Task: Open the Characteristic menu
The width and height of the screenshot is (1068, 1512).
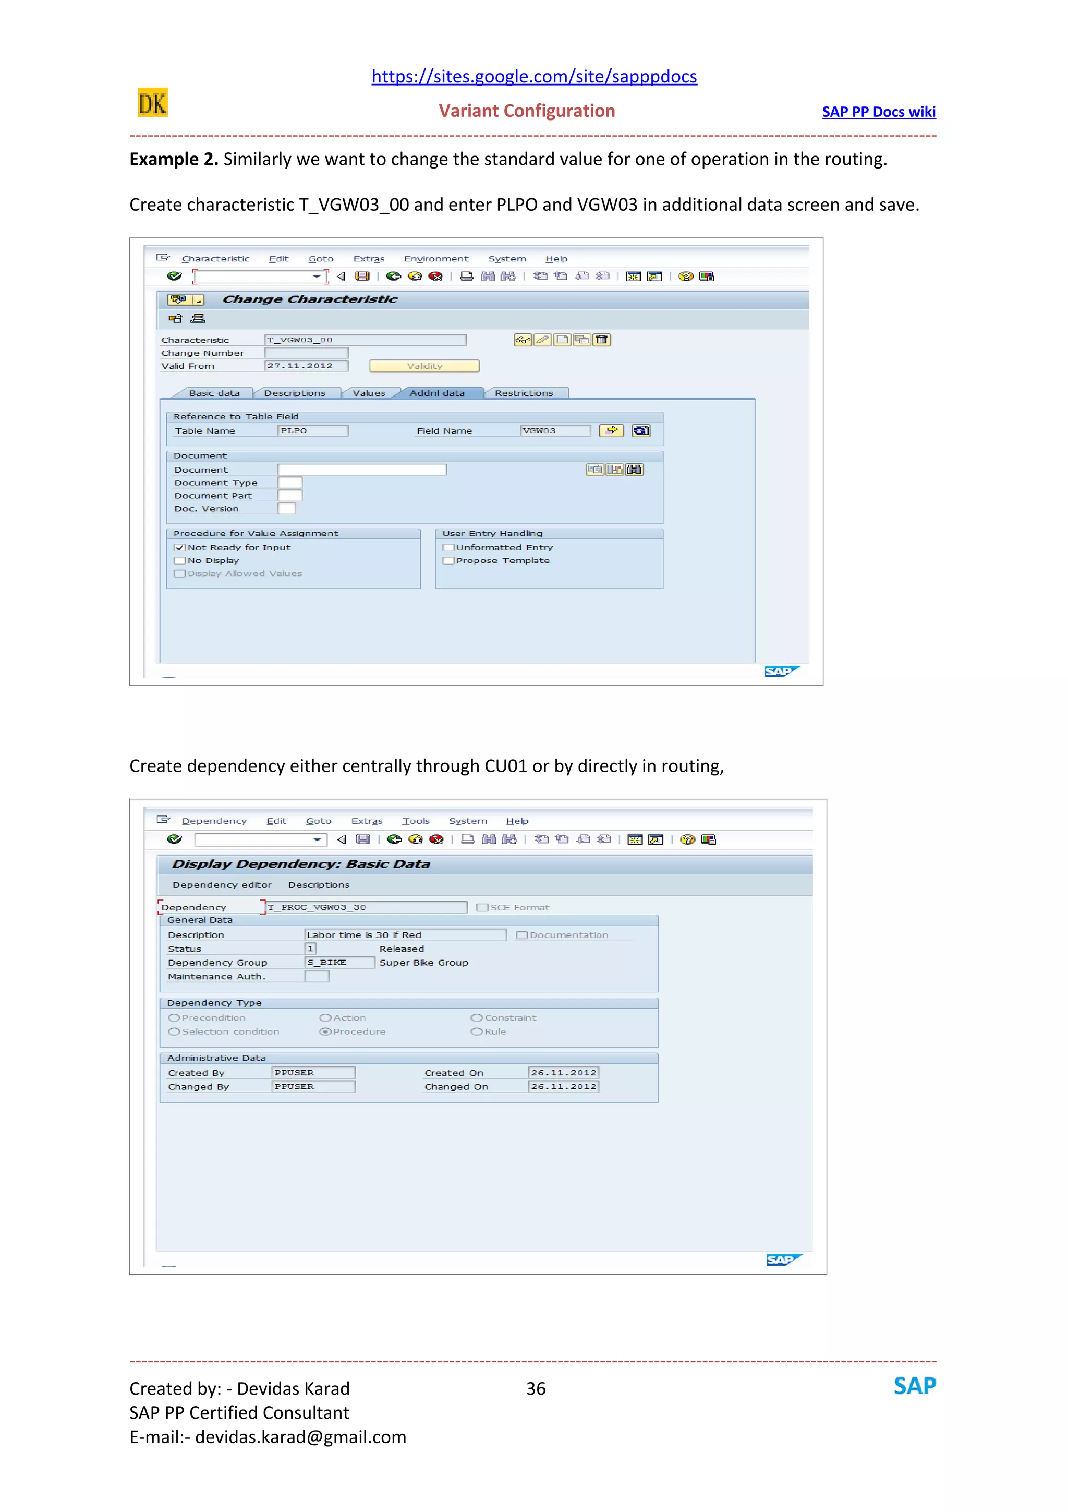Action: coord(216,259)
